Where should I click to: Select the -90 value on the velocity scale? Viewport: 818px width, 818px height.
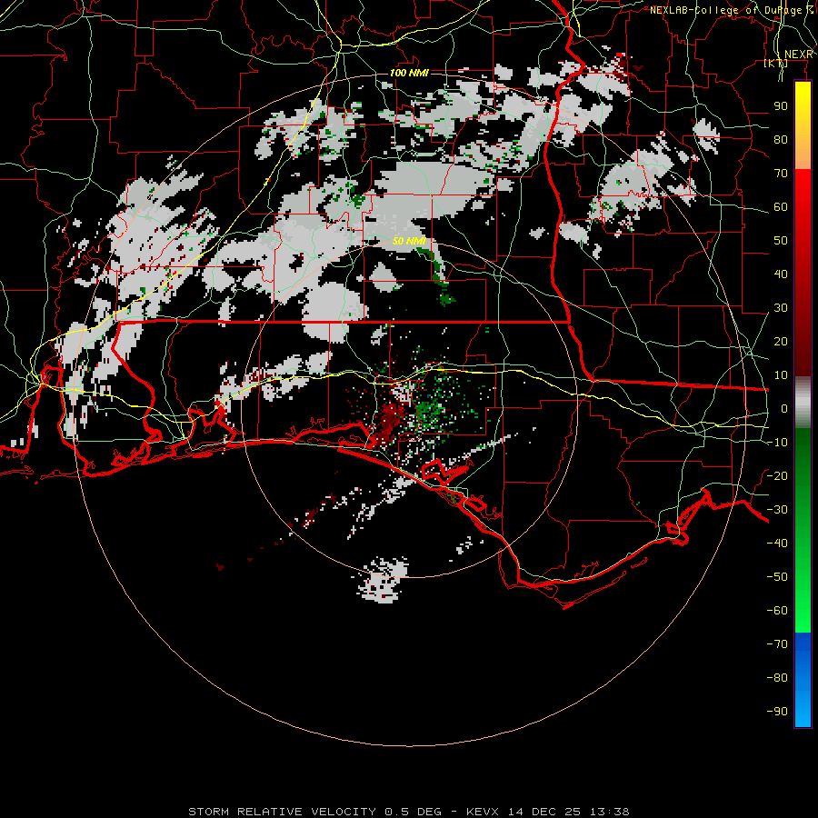click(777, 712)
